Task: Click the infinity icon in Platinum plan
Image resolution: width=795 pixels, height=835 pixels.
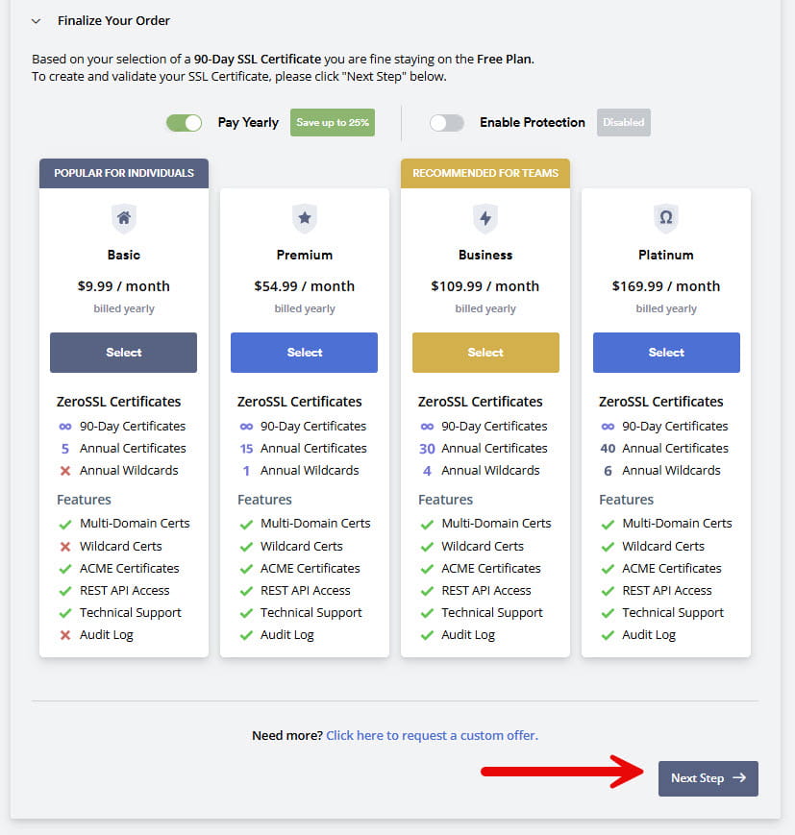Action: click(x=608, y=427)
